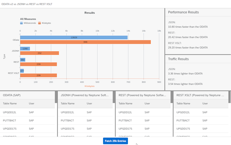The width and height of the screenshot is (231, 145).
Task: Select UPGDD12L row in REST XSLT table
Action: pyautogui.click(x=201, y=112)
